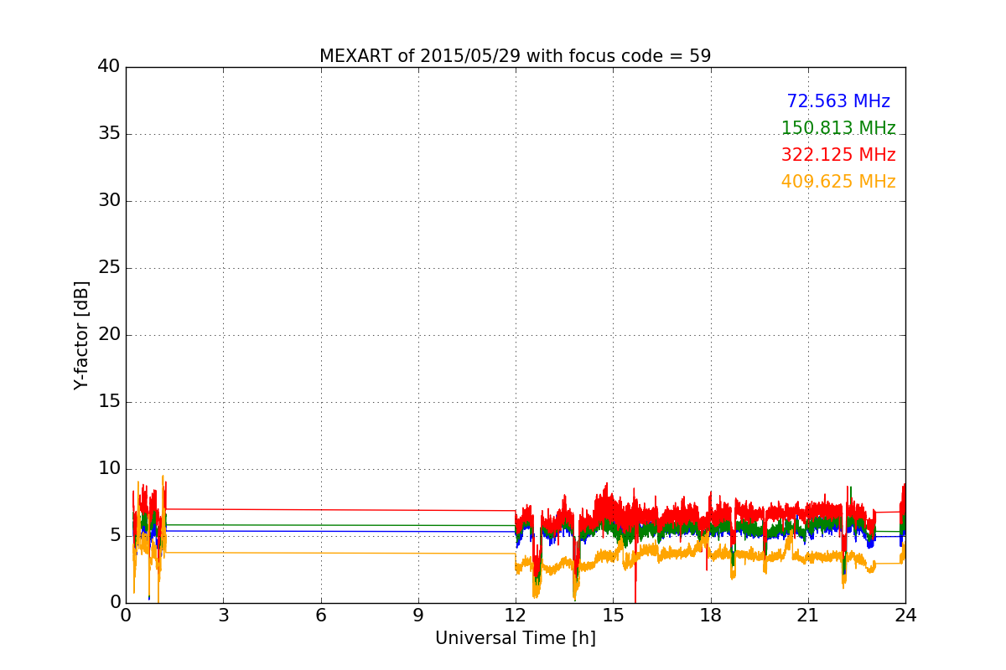This screenshot has width=1006, height=670.
Task: Click the y-axis tick label 25
Action: pyautogui.click(x=108, y=268)
